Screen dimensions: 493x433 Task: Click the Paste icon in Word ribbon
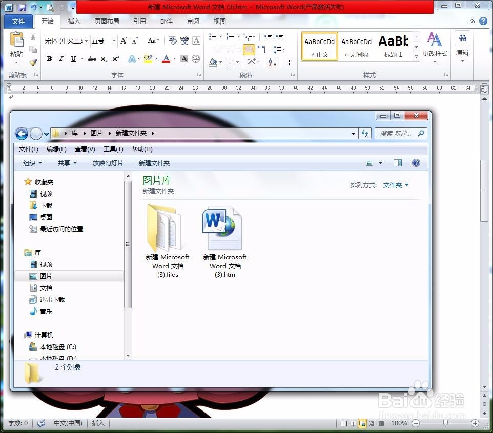point(16,40)
